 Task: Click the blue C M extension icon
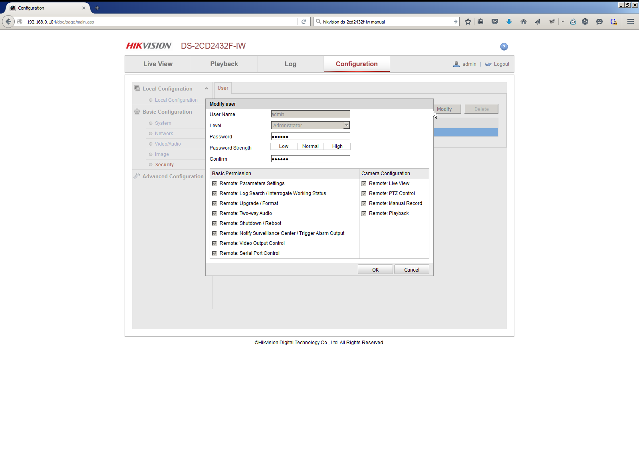(614, 22)
